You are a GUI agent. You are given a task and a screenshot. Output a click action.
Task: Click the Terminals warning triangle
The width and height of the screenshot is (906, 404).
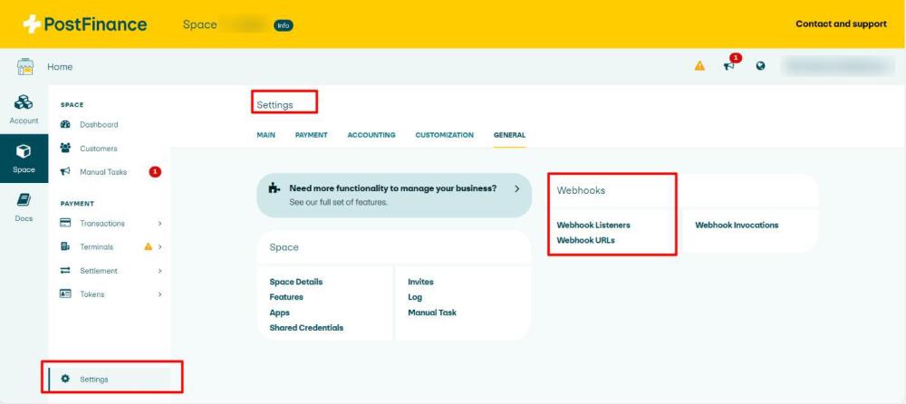coord(148,246)
